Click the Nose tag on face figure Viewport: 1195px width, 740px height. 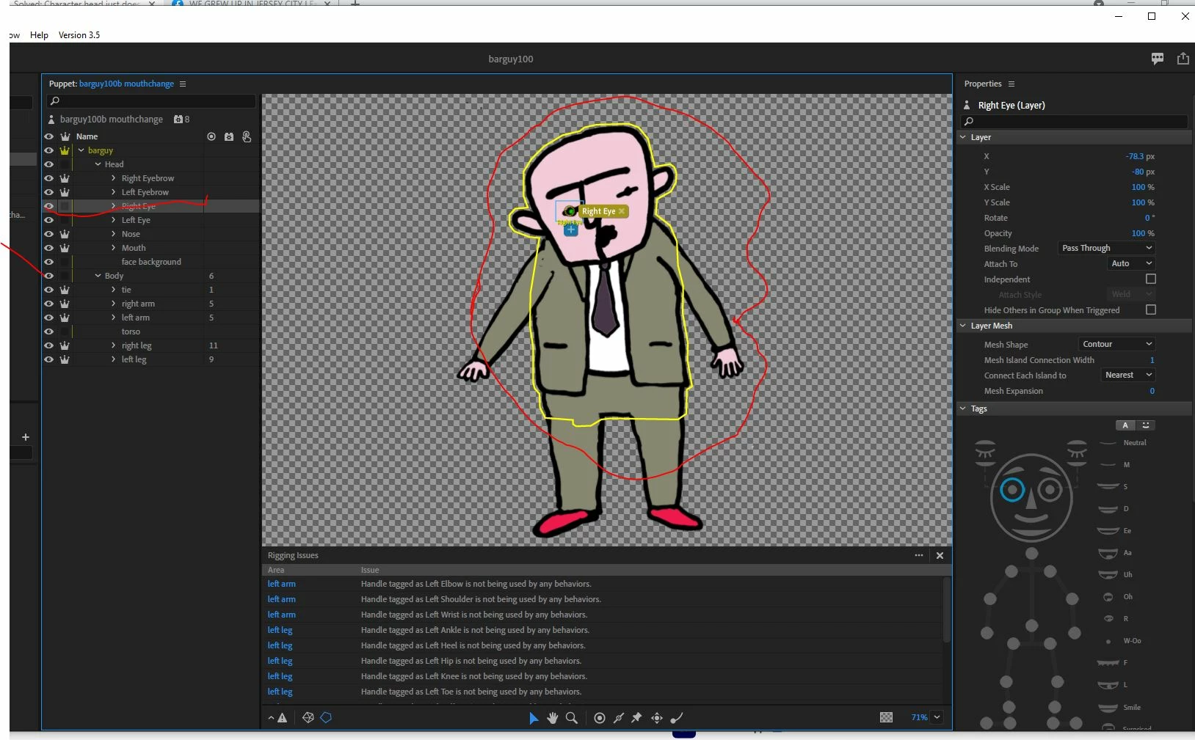click(1031, 501)
